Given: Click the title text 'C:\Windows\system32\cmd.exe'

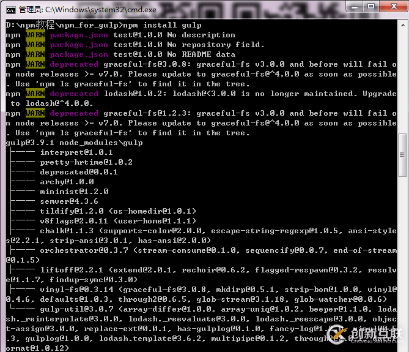Looking at the screenshot, I should click(101, 10).
